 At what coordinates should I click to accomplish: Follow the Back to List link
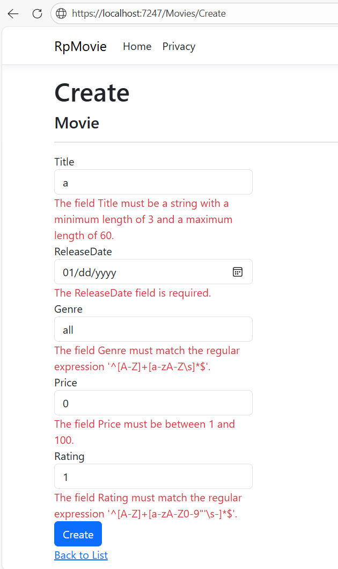click(x=80, y=555)
